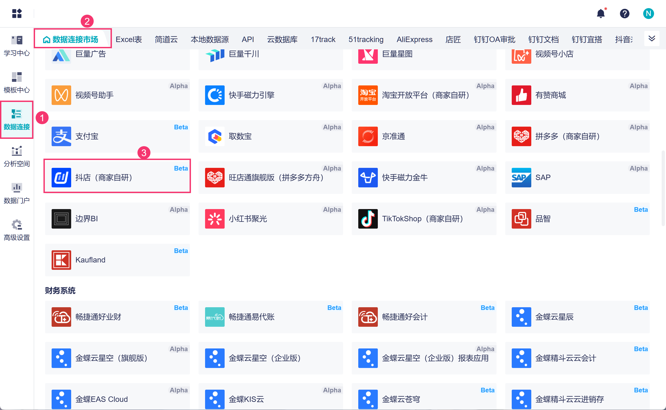Click the 抖店（商家自研）connector icon
Image resolution: width=666 pixels, height=410 pixels.
tap(61, 178)
